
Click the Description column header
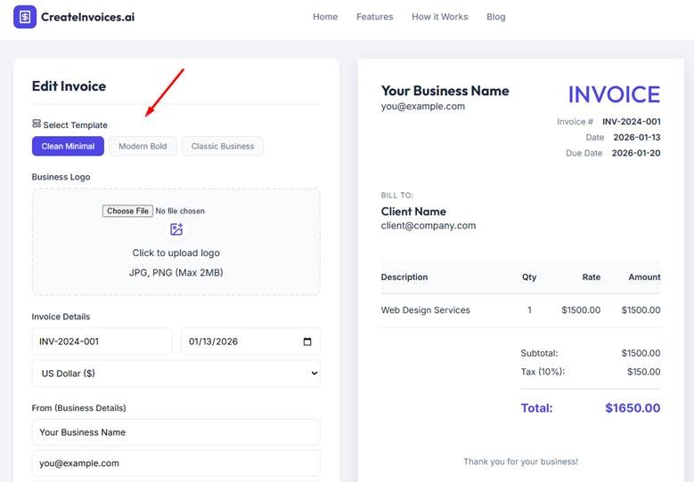click(x=404, y=277)
